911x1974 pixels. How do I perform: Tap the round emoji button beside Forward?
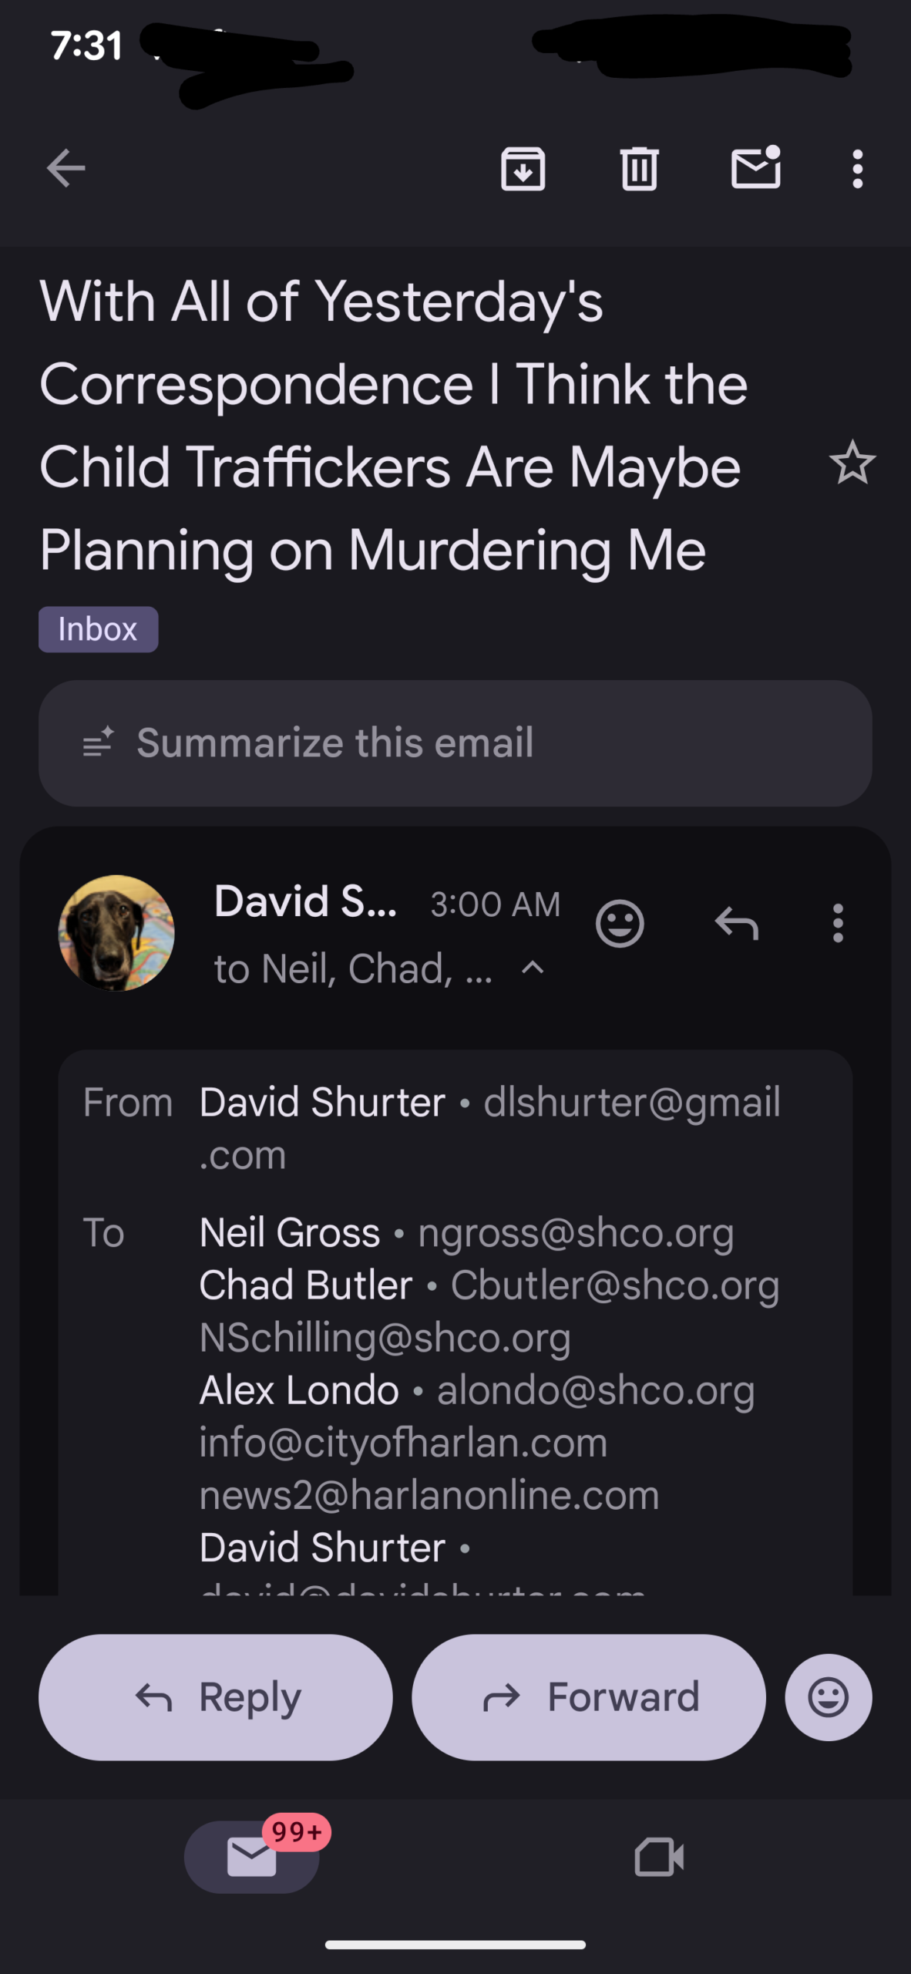[x=828, y=1697]
